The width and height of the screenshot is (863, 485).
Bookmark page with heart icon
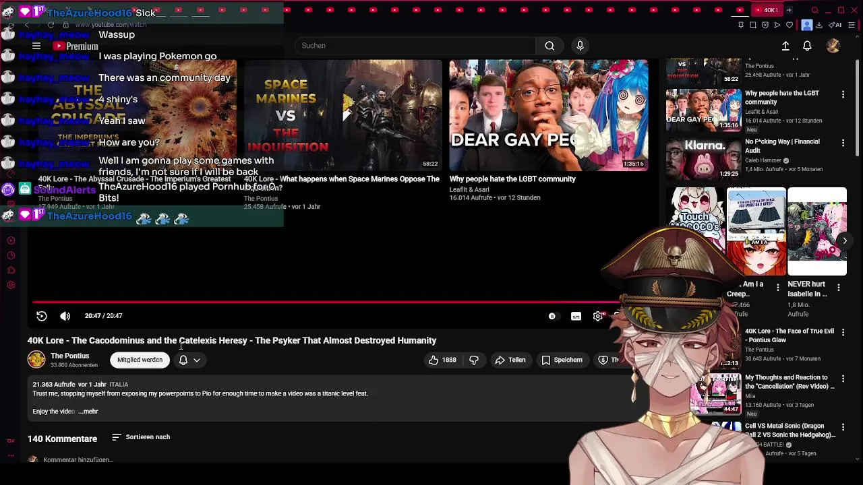point(790,25)
